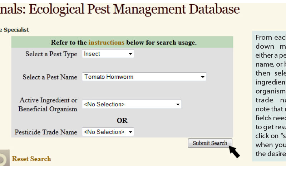286x169 pixels.
Task: Click the black arrow pointer graphic
Action: 234,151
